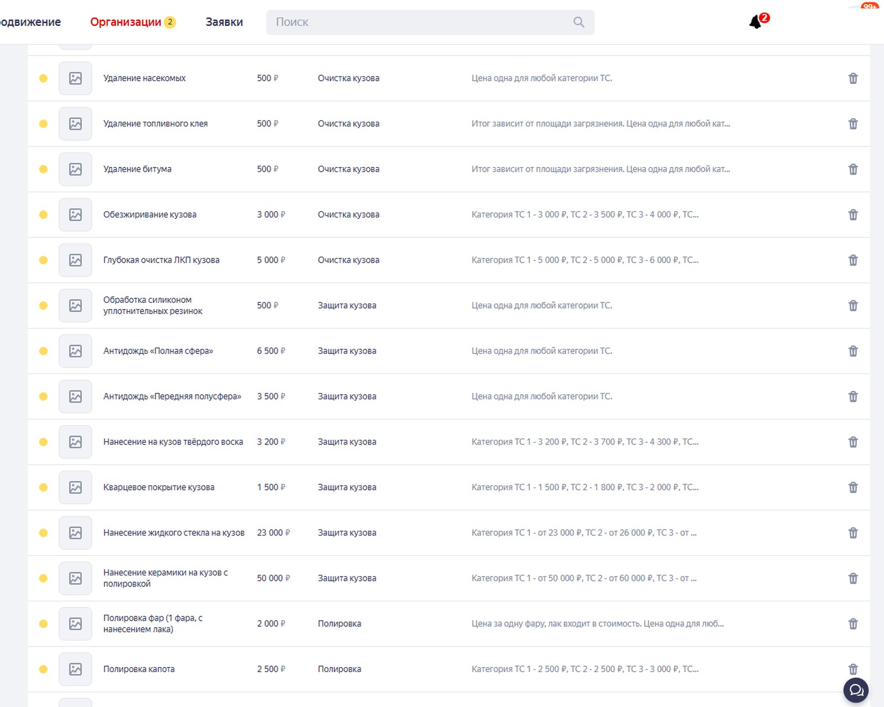
Task: Click Полировка category in Полировка капота row
Action: pos(339,669)
